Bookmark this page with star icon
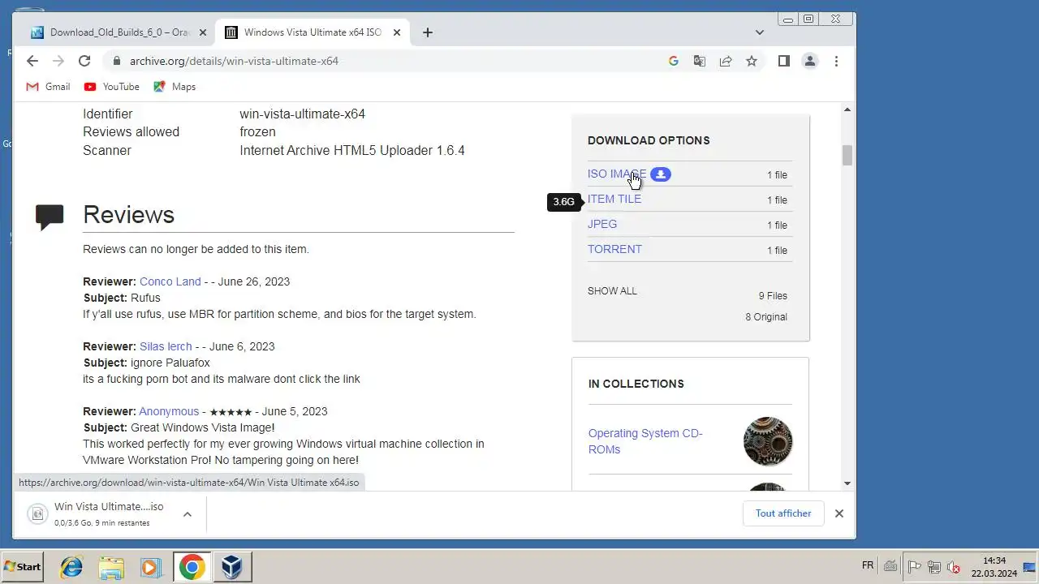1039x584 pixels. pyautogui.click(x=752, y=61)
